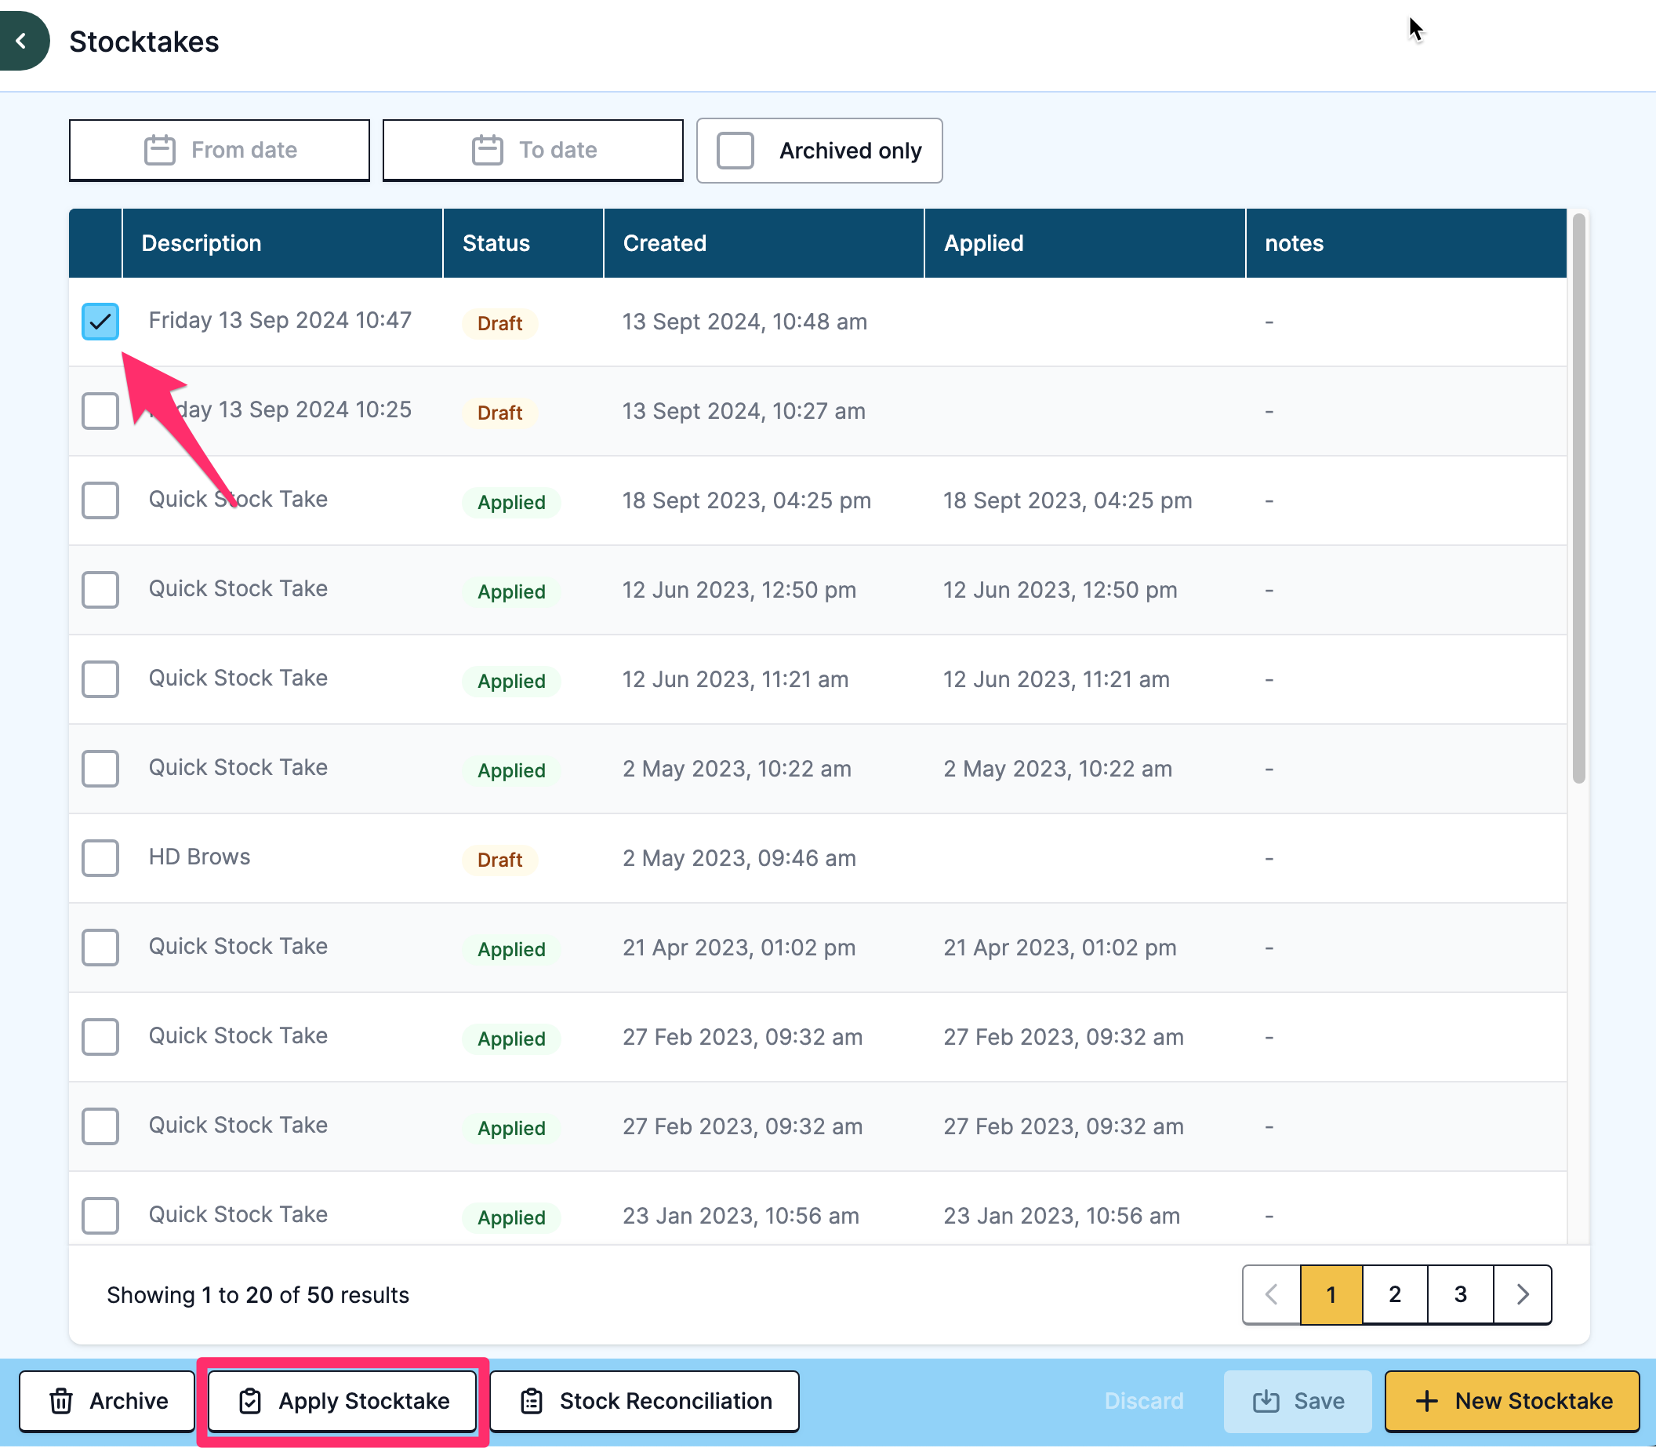Screen dimensions: 1656x1448
Task: Tick the 12 Jun 2023 12:50 pm row checkbox
Action: [x=100, y=590]
